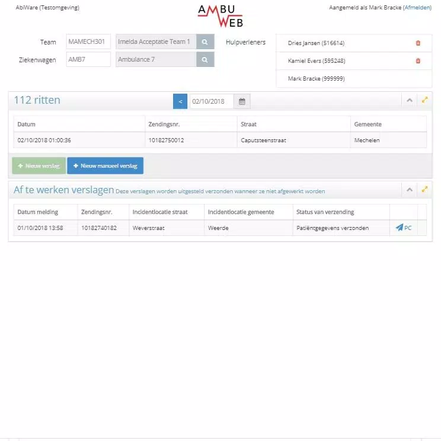Remove Dries Jansen with trash icon
This screenshot has height=441, width=441.
tap(418, 43)
